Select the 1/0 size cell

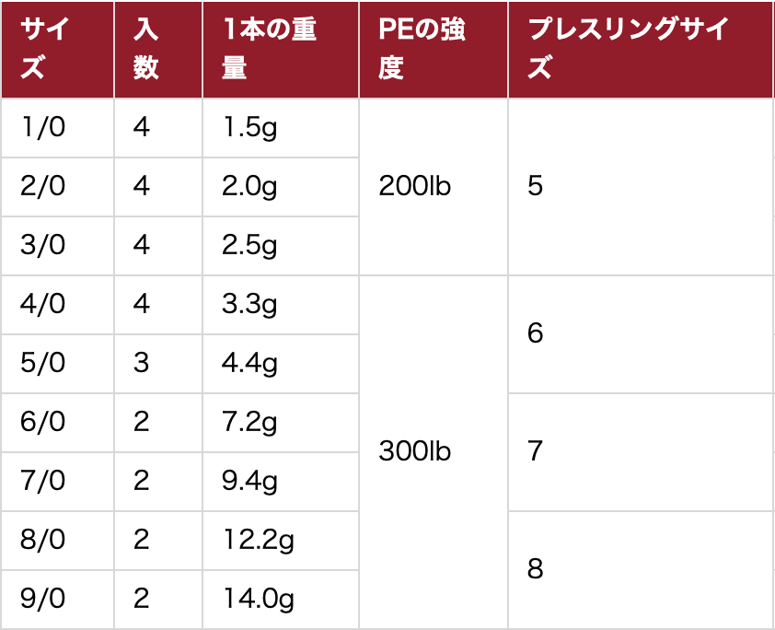click(x=43, y=127)
